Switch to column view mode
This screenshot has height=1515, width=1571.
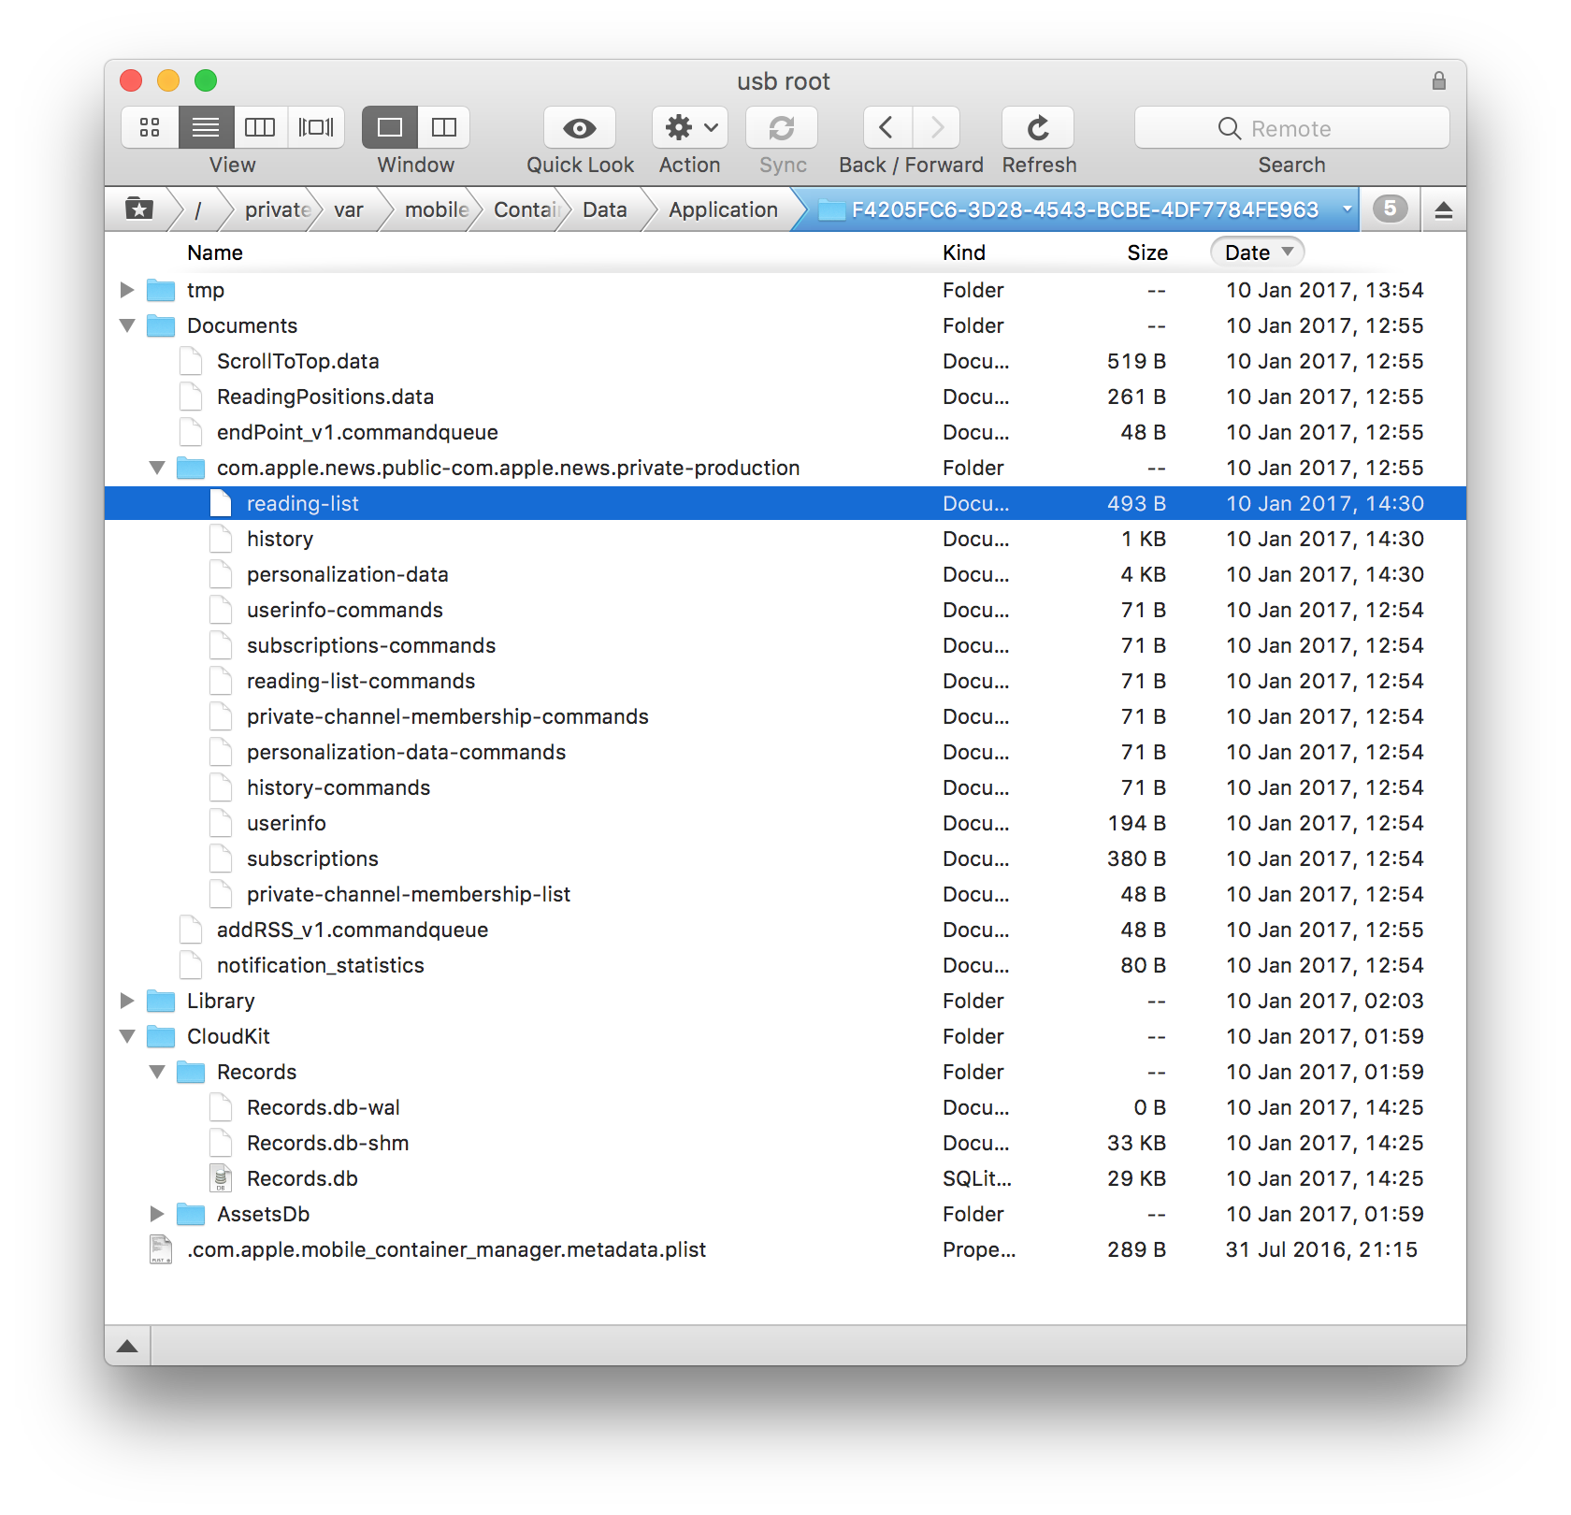[x=260, y=127]
